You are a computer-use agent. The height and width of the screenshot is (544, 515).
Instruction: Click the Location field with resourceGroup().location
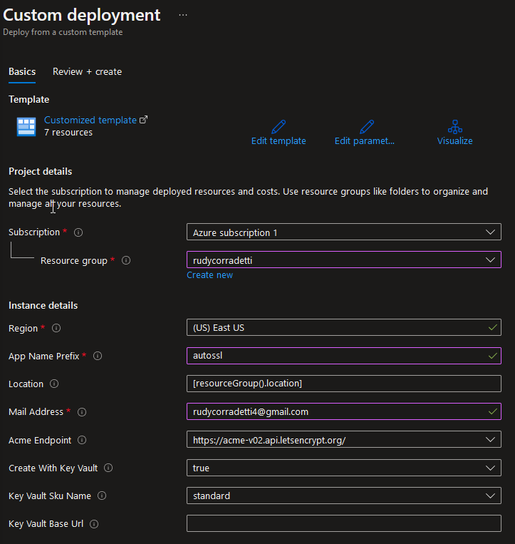tap(344, 384)
